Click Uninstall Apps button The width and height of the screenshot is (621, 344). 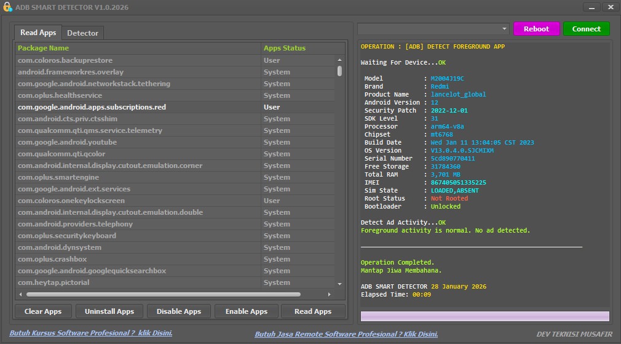point(109,311)
